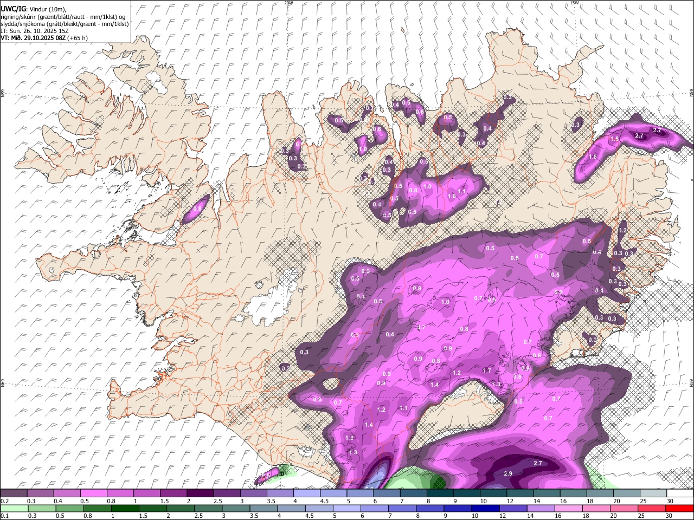Click the '1.7' precipitation value on the map
The image size is (694, 520).
point(487,371)
